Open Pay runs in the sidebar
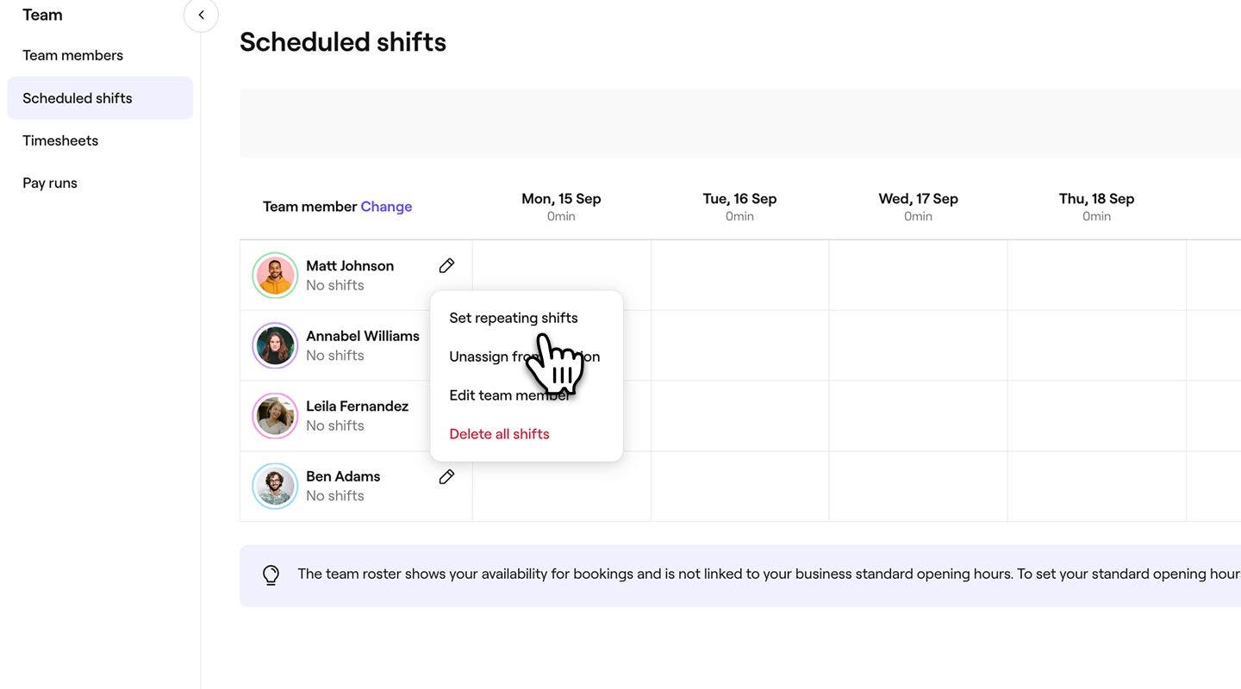 [x=50, y=183]
